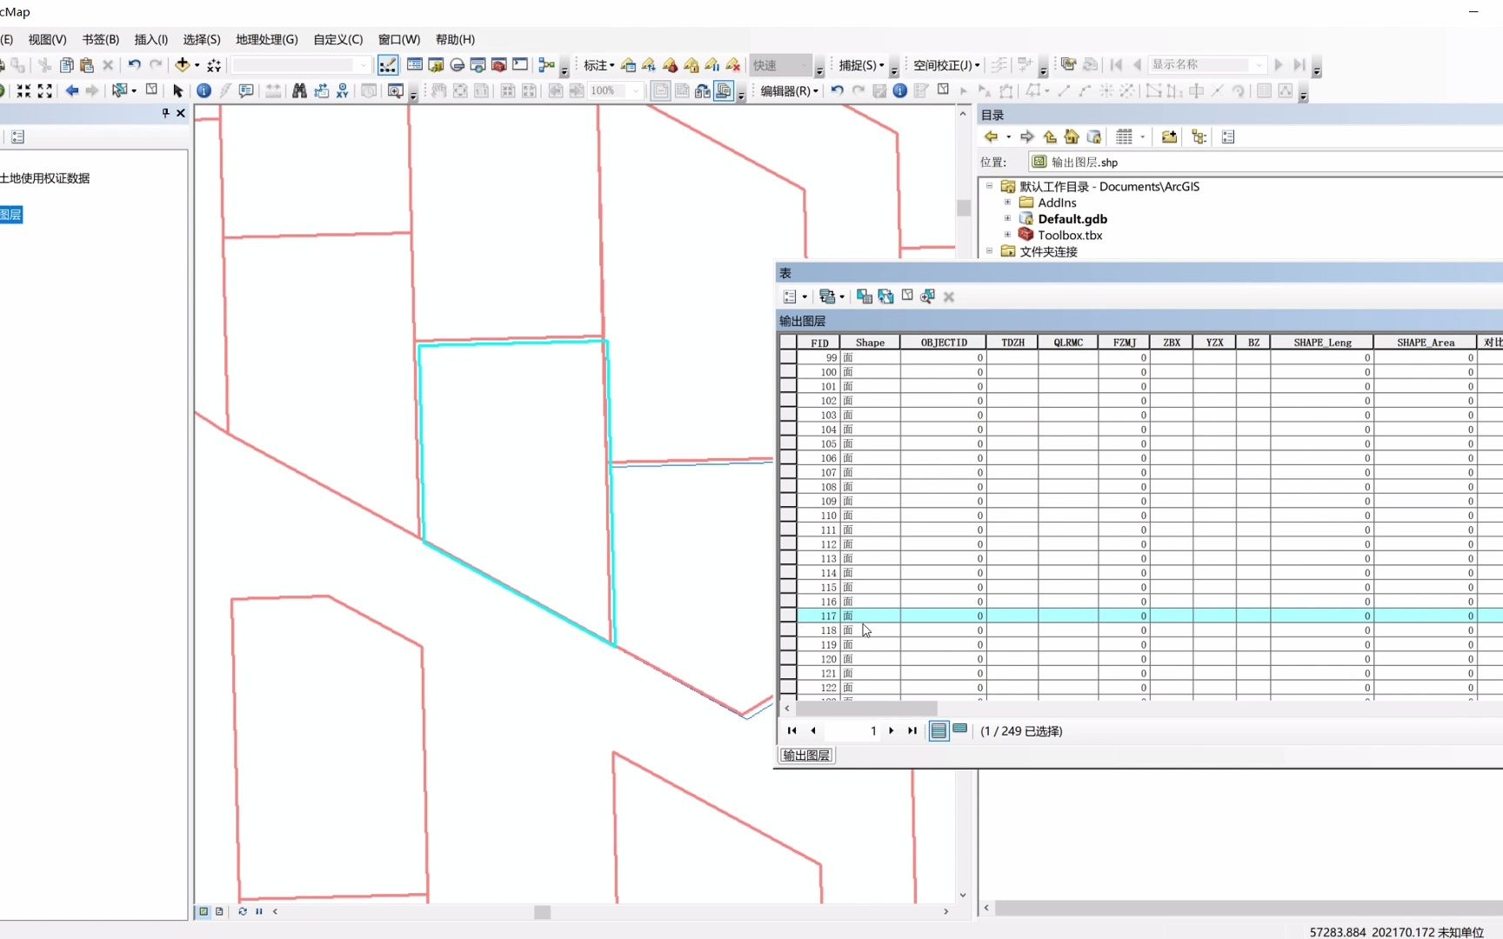
Task: Click Switch Selection in table toolbar
Action: (x=885, y=296)
